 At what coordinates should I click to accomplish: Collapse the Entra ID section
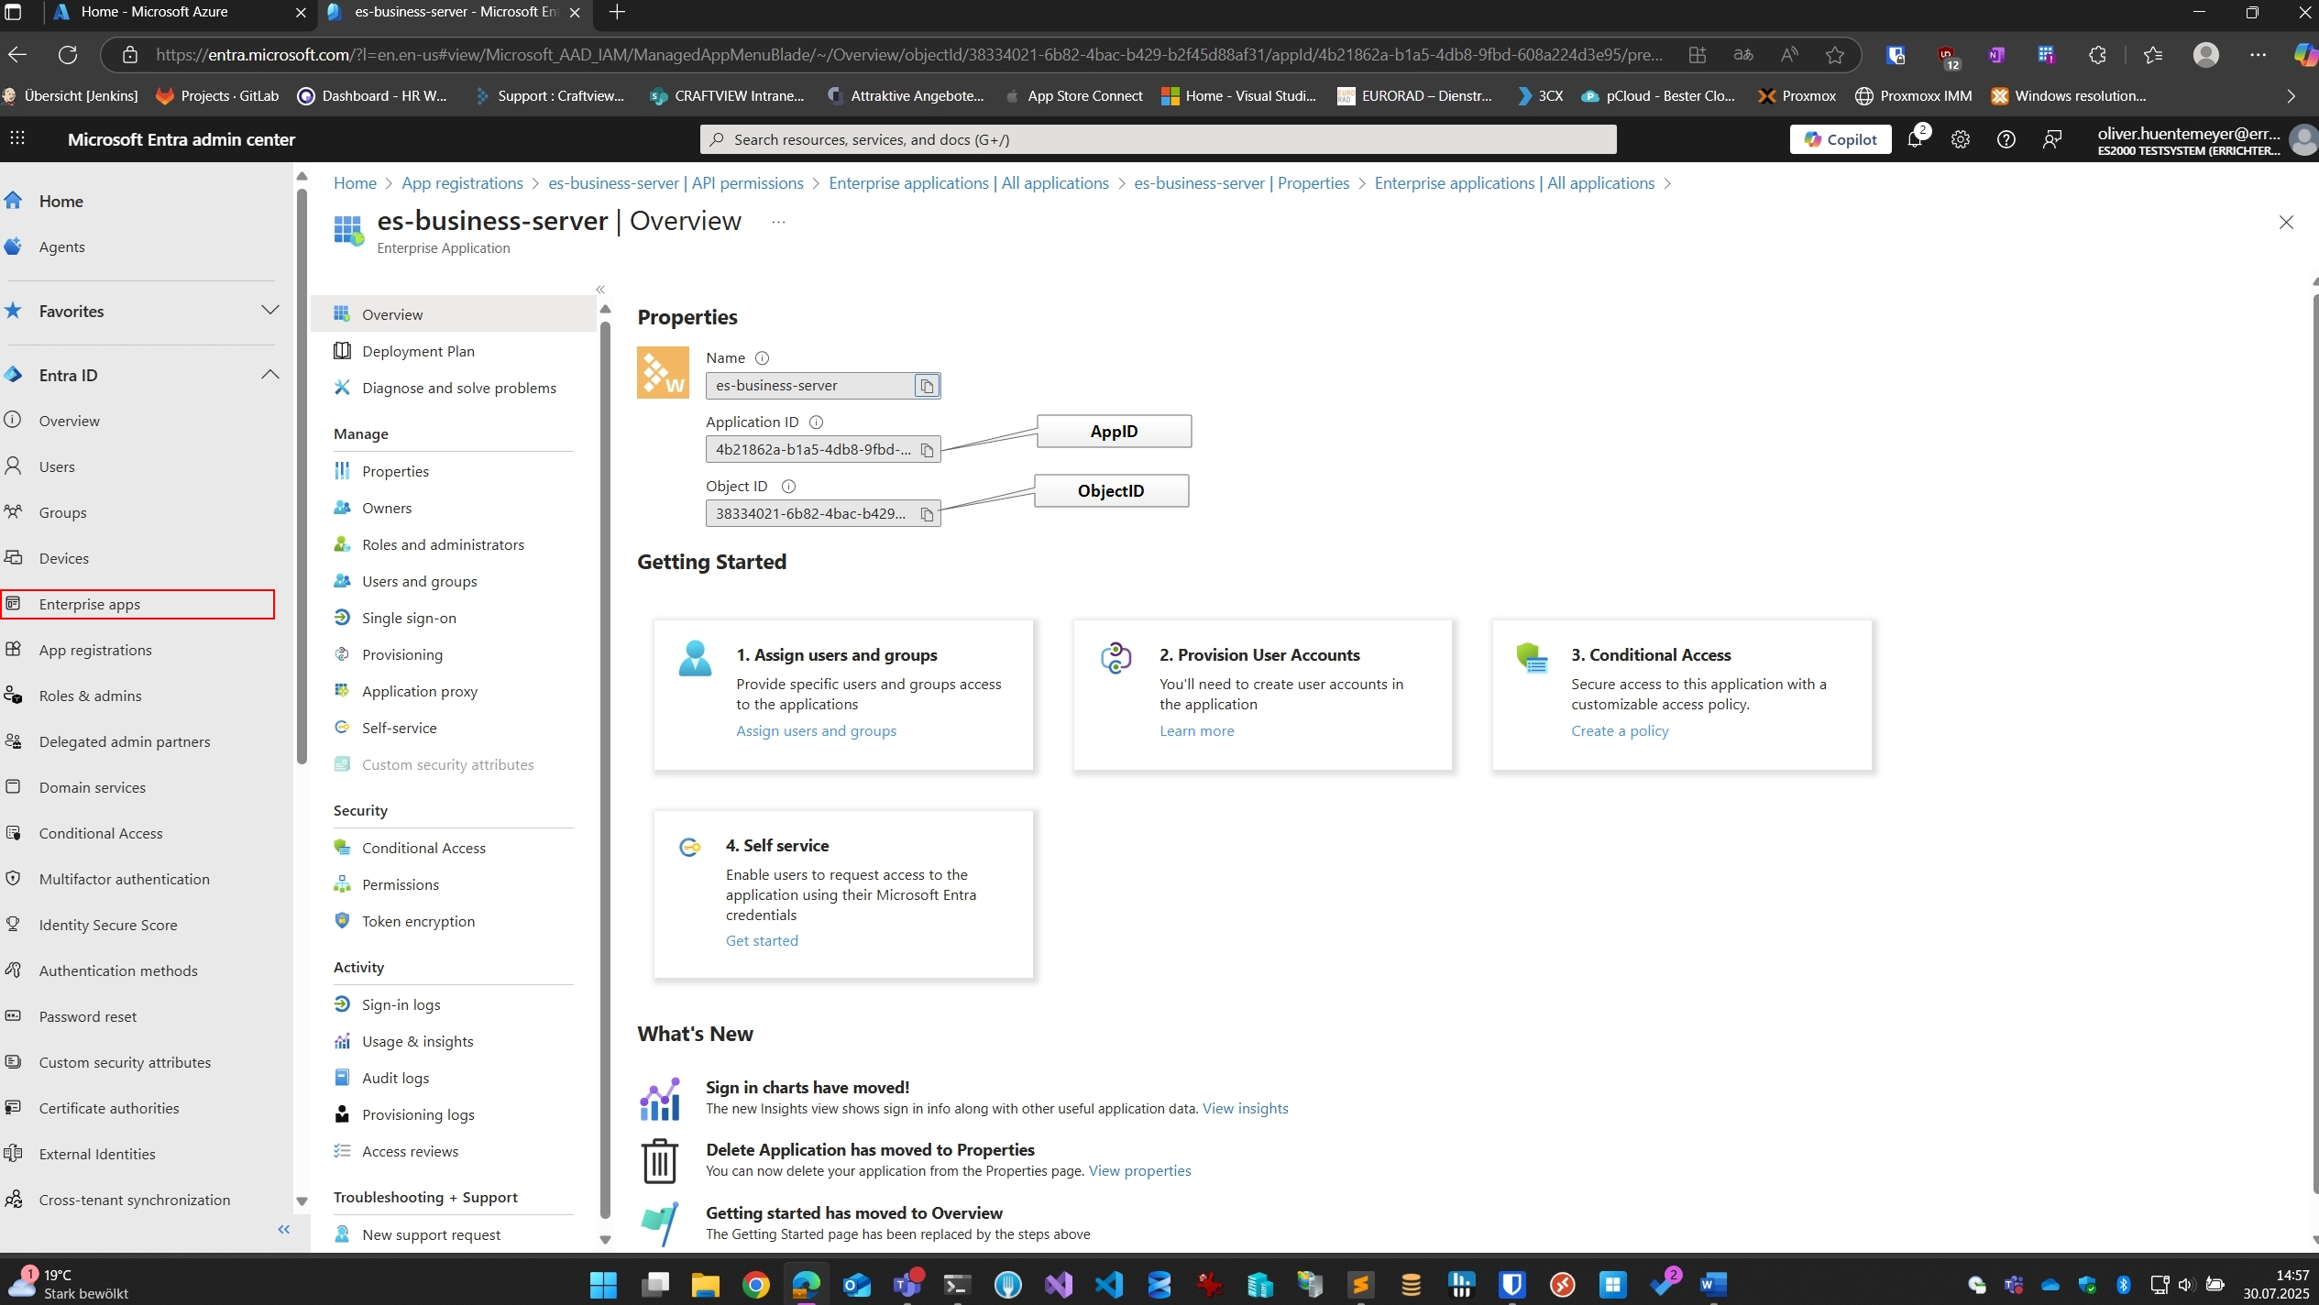(269, 375)
